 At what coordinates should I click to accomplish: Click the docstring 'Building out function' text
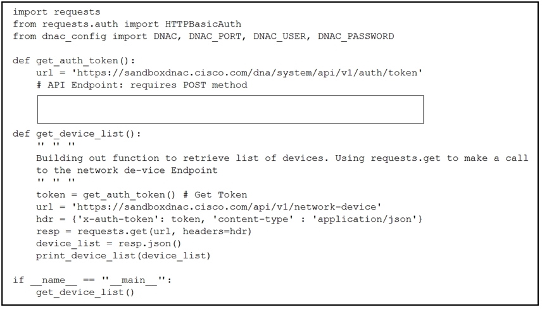click(x=98, y=158)
